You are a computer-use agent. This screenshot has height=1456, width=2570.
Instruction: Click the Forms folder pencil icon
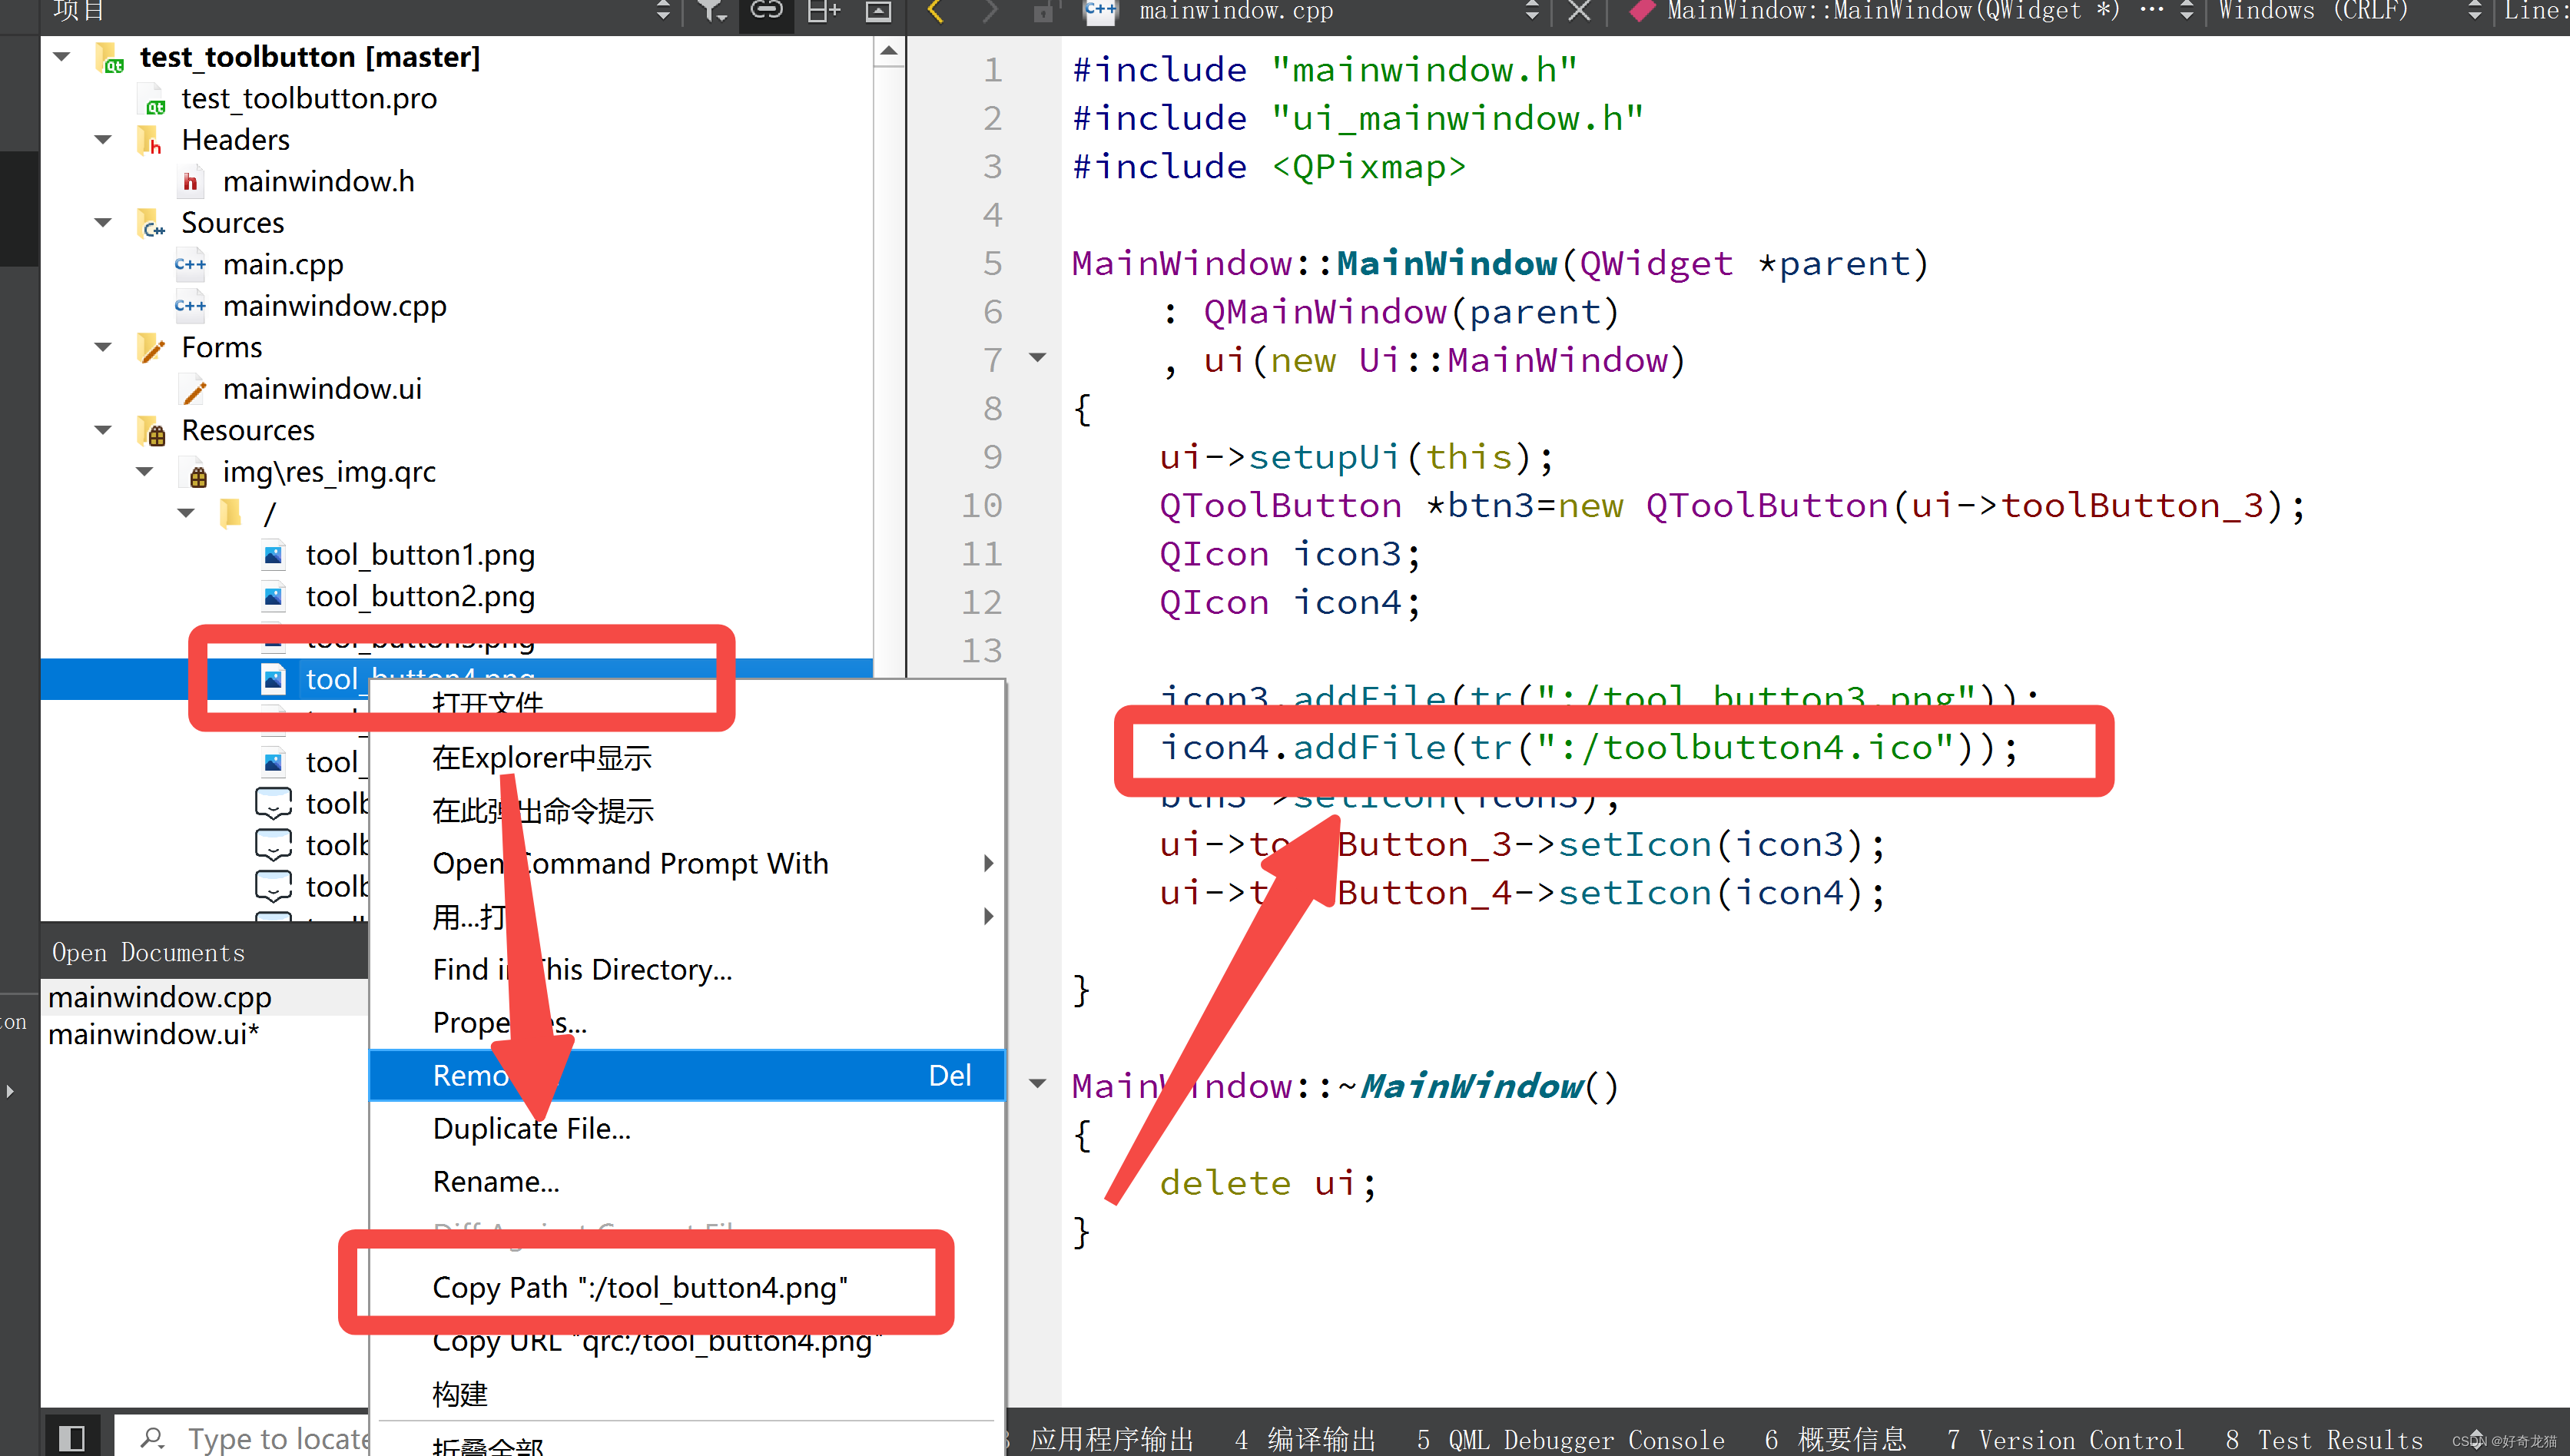click(x=150, y=348)
